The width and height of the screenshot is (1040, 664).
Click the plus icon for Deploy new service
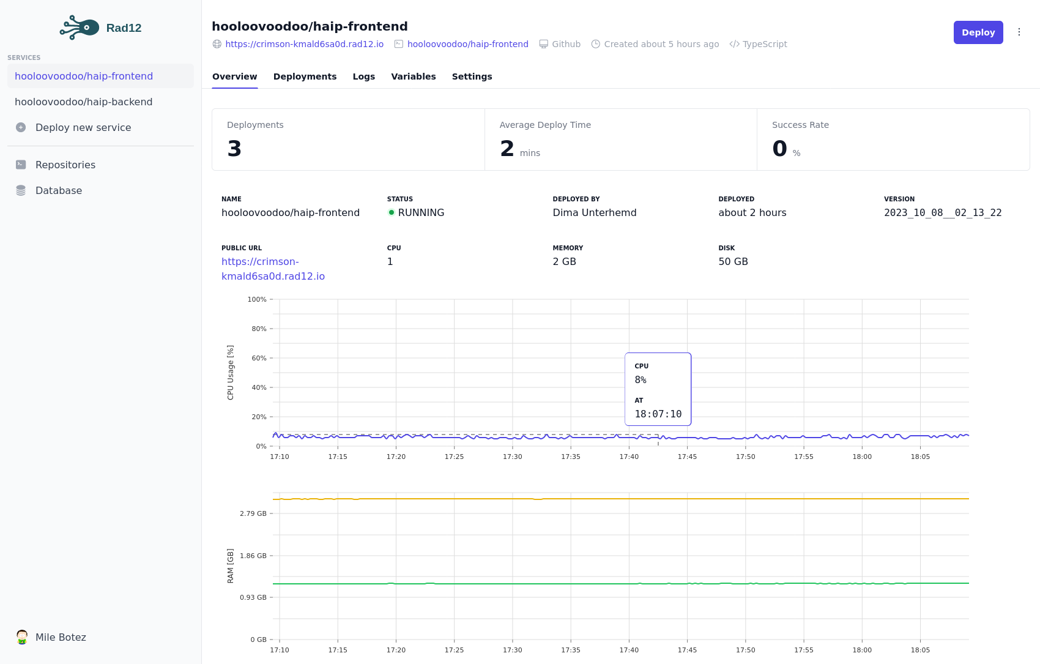(x=21, y=127)
